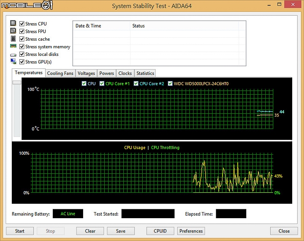Open Preferences dialog

(191, 231)
